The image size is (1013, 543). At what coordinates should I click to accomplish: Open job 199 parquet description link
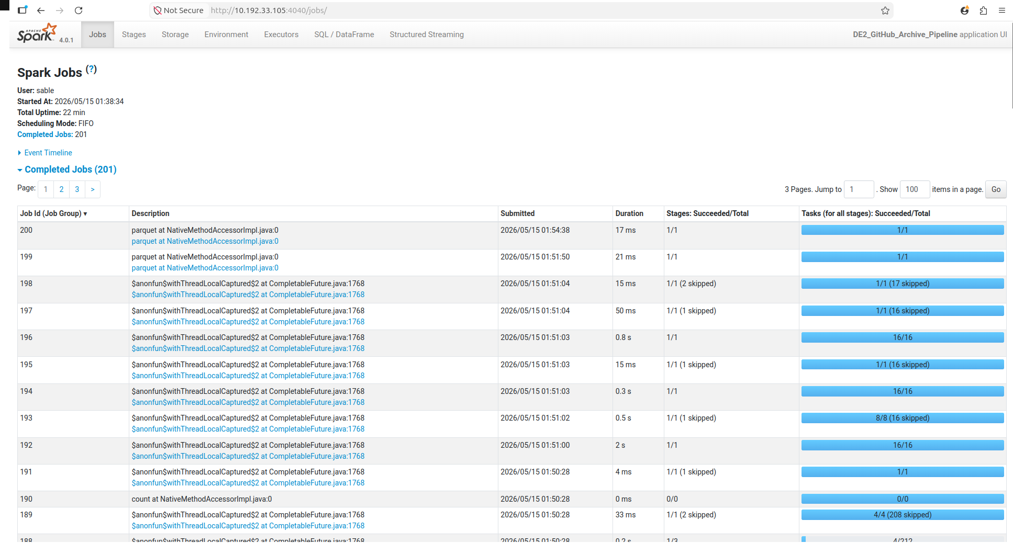[x=205, y=268]
